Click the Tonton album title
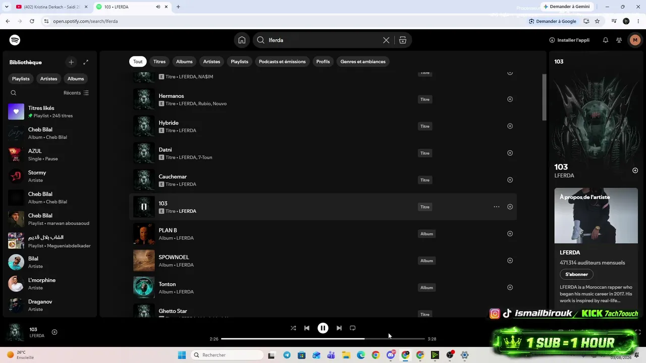Image resolution: width=646 pixels, height=363 pixels. pyautogui.click(x=167, y=284)
